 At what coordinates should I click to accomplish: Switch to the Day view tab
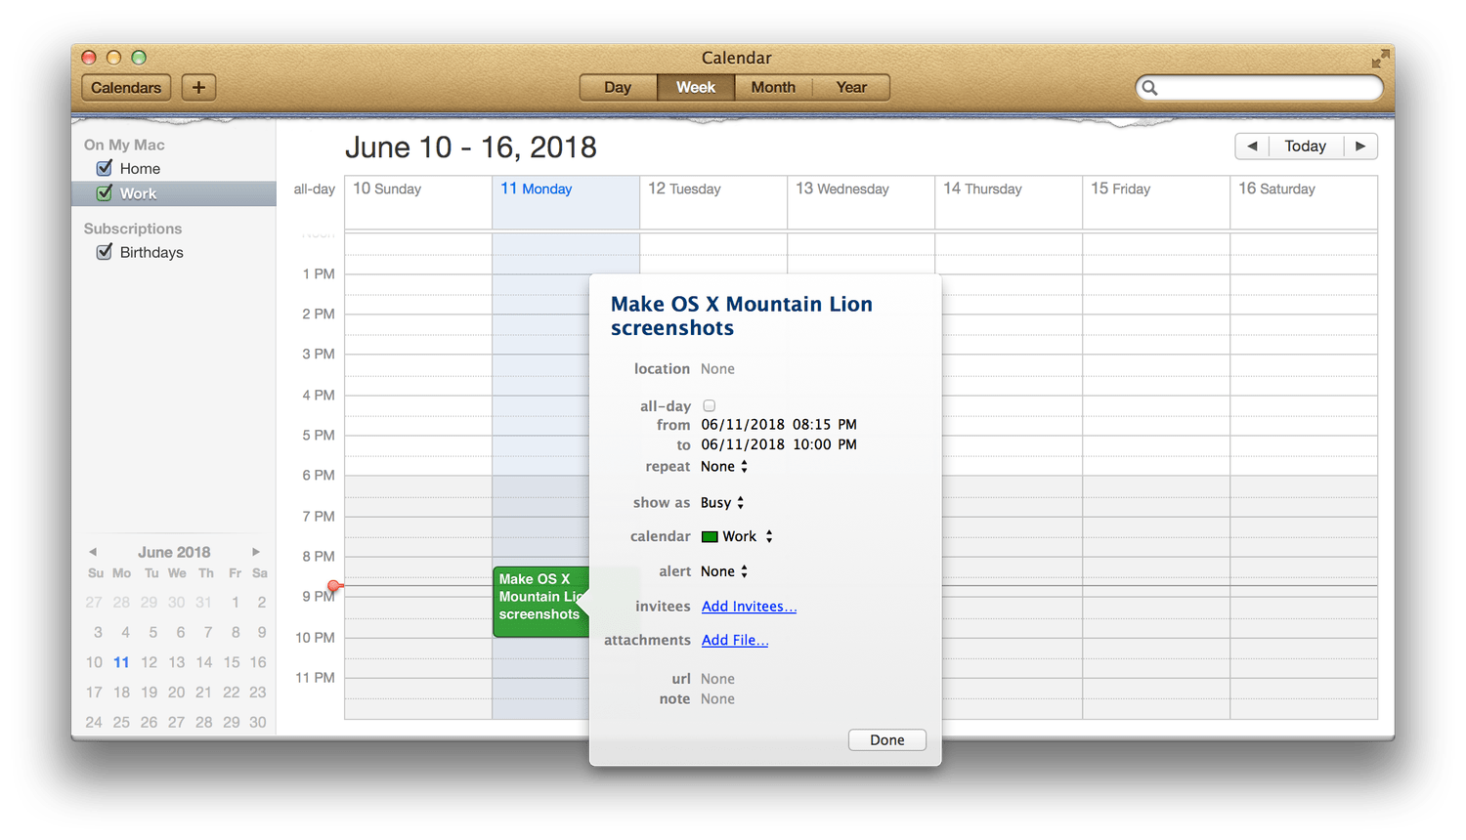(x=618, y=87)
